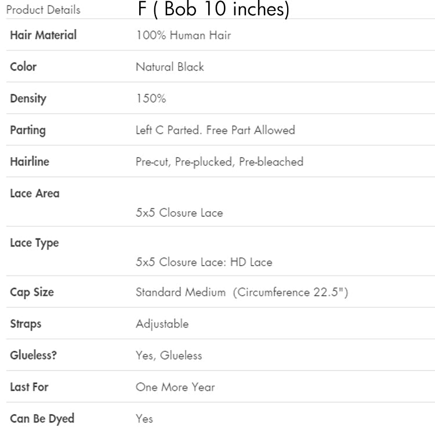Click the Can Be Dyed label

coord(42,418)
